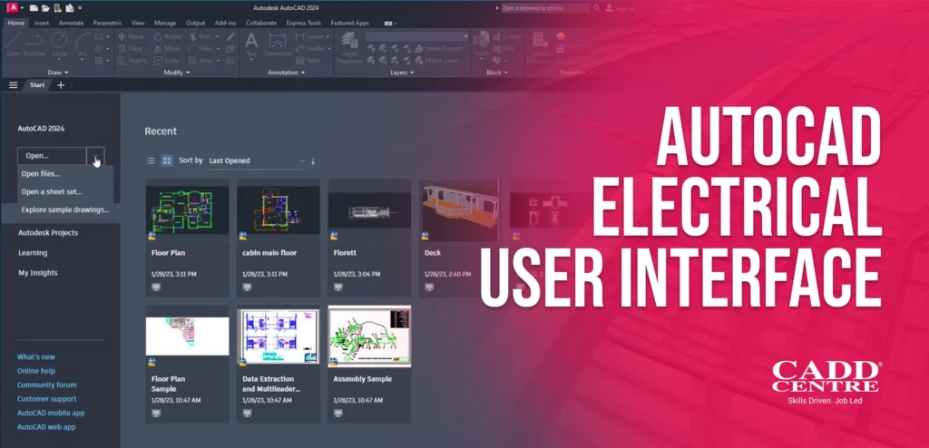
Task: Open the Floor Plan drawing thumbnail
Action: pyautogui.click(x=187, y=210)
